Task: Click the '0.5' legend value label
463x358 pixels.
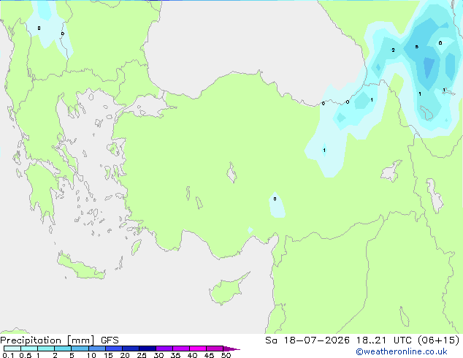Action: (x=26, y=355)
